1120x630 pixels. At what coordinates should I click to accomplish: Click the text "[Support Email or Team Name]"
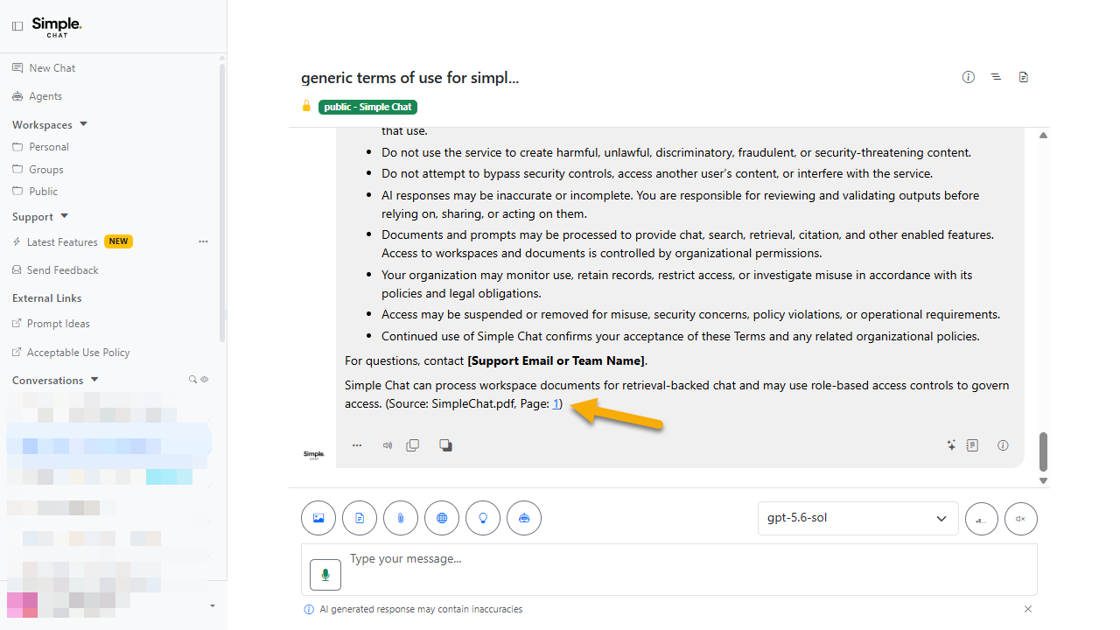point(556,360)
